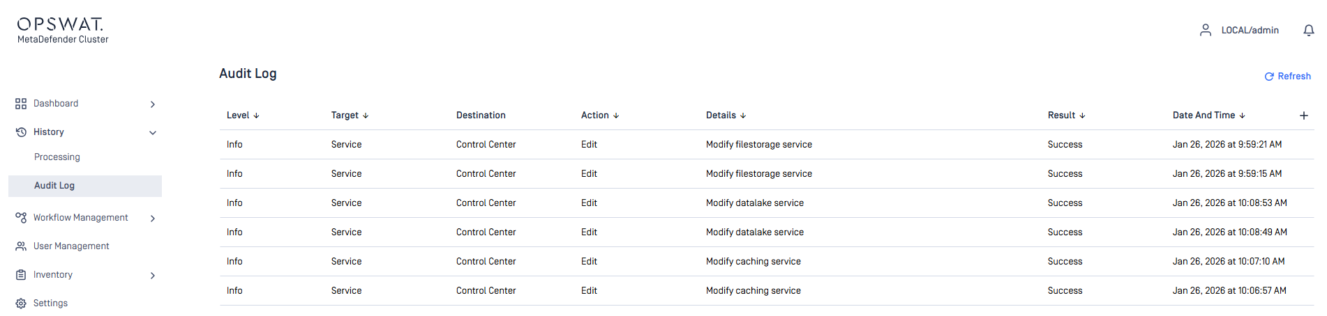Click the user profile icon
Image resolution: width=1327 pixels, height=316 pixels.
pyautogui.click(x=1205, y=30)
